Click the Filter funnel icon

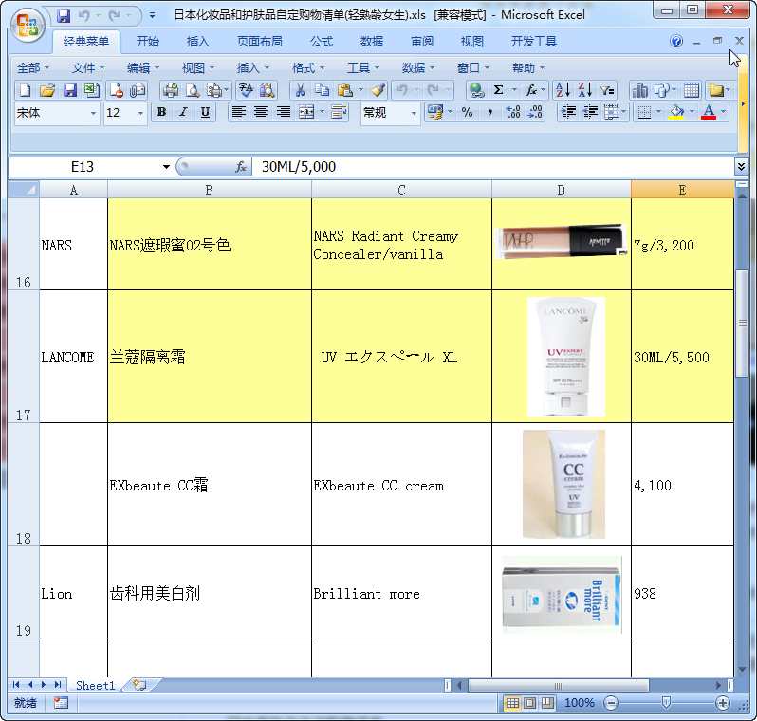[607, 90]
